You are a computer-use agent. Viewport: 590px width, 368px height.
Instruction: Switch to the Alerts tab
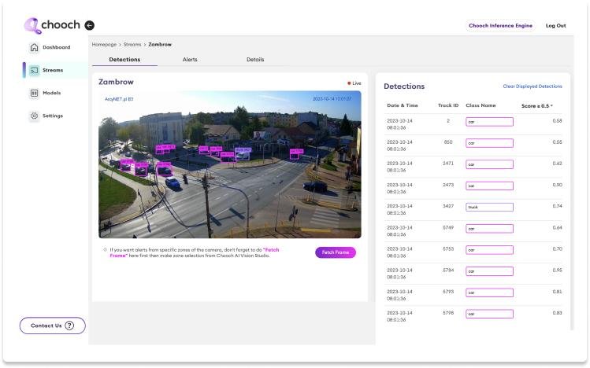(x=190, y=60)
